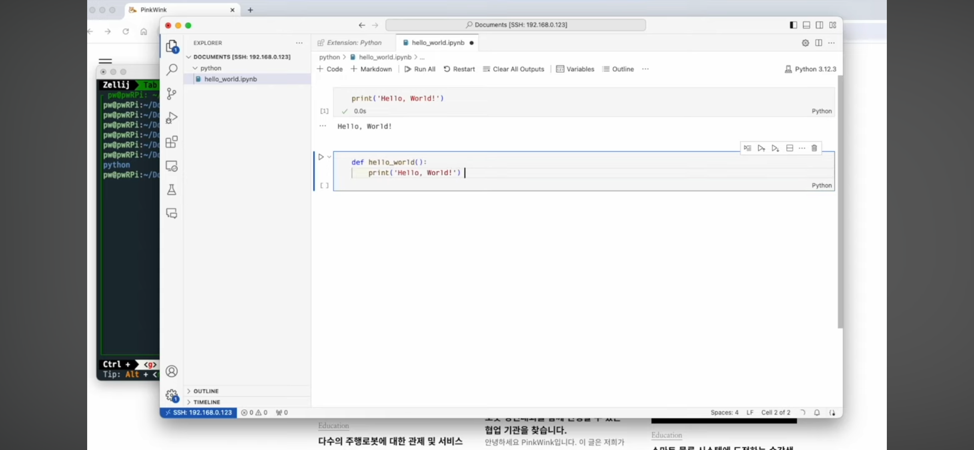Image resolution: width=974 pixels, height=450 pixels.
Task: Open the Extensions view
Action: point(172,142)
